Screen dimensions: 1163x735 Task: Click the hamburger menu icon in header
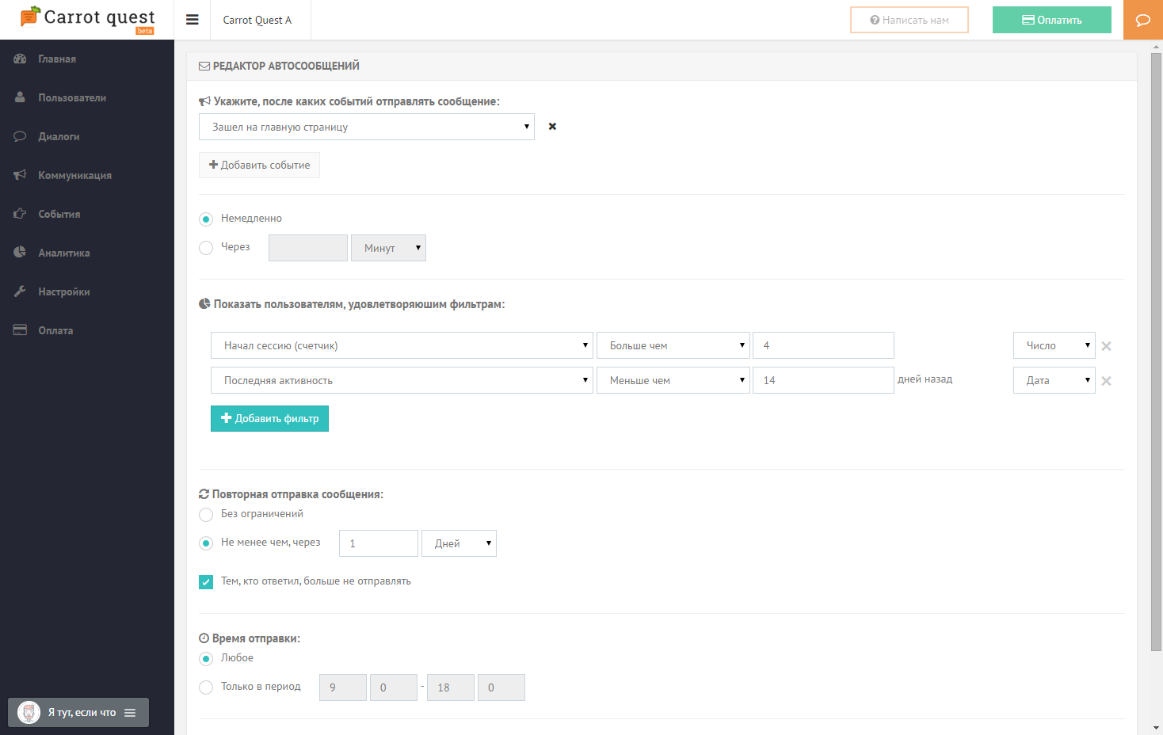click(x=192, y=20)
